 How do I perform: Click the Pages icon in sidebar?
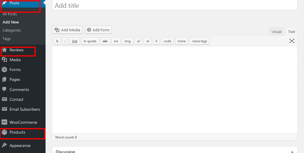point(4,79)
